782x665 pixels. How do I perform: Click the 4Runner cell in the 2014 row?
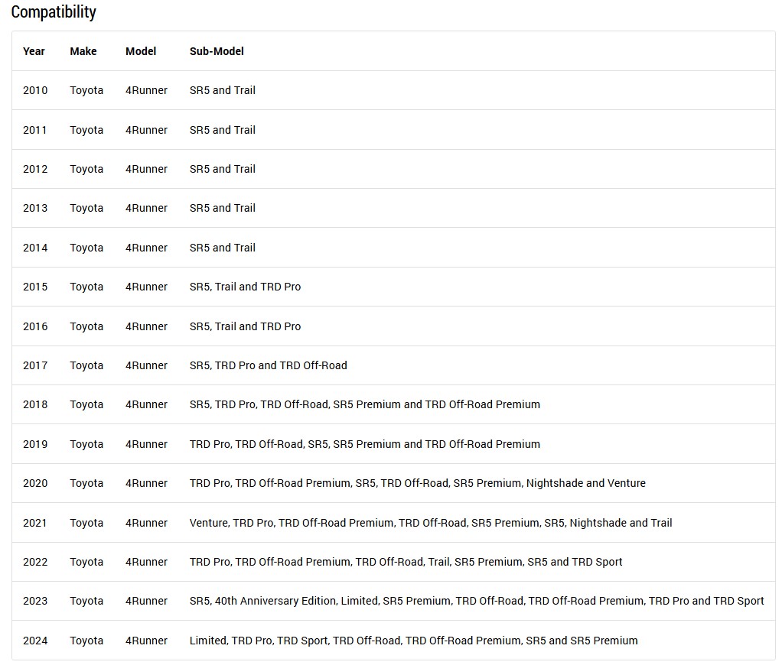pos(146,248)
